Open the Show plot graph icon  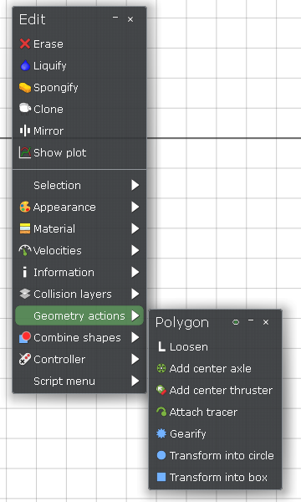click(25, 152)
